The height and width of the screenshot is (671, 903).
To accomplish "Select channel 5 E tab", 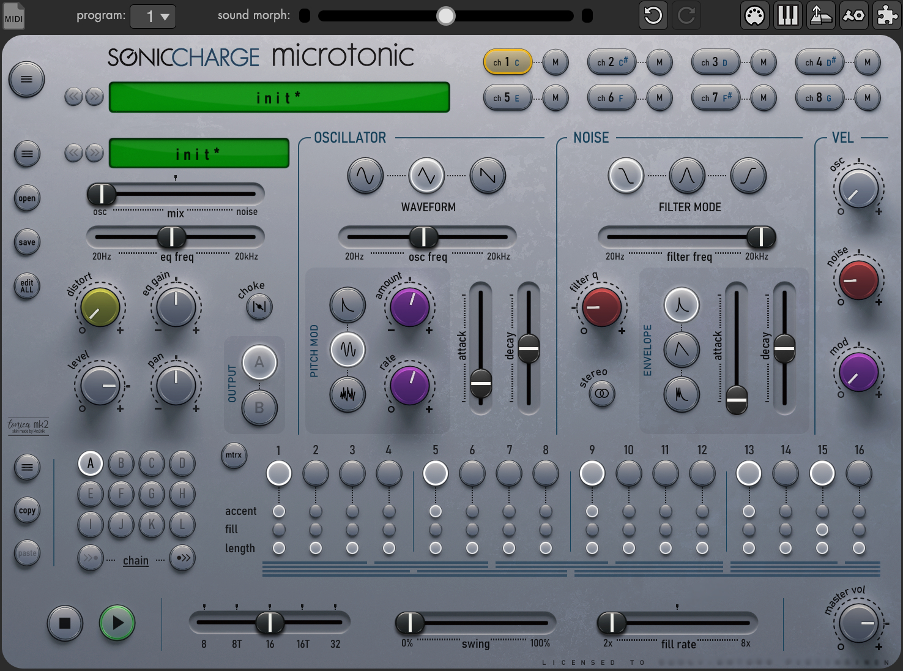I will (507, 97).
